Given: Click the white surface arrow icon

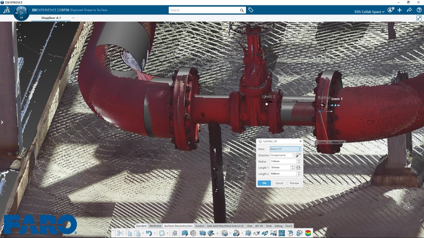Looking at the screenshot, I should [257, 233].
